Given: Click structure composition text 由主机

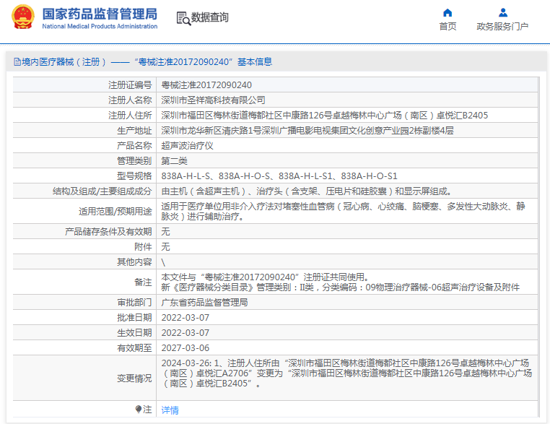Looking at the screenshot, I should coord(306,191).
